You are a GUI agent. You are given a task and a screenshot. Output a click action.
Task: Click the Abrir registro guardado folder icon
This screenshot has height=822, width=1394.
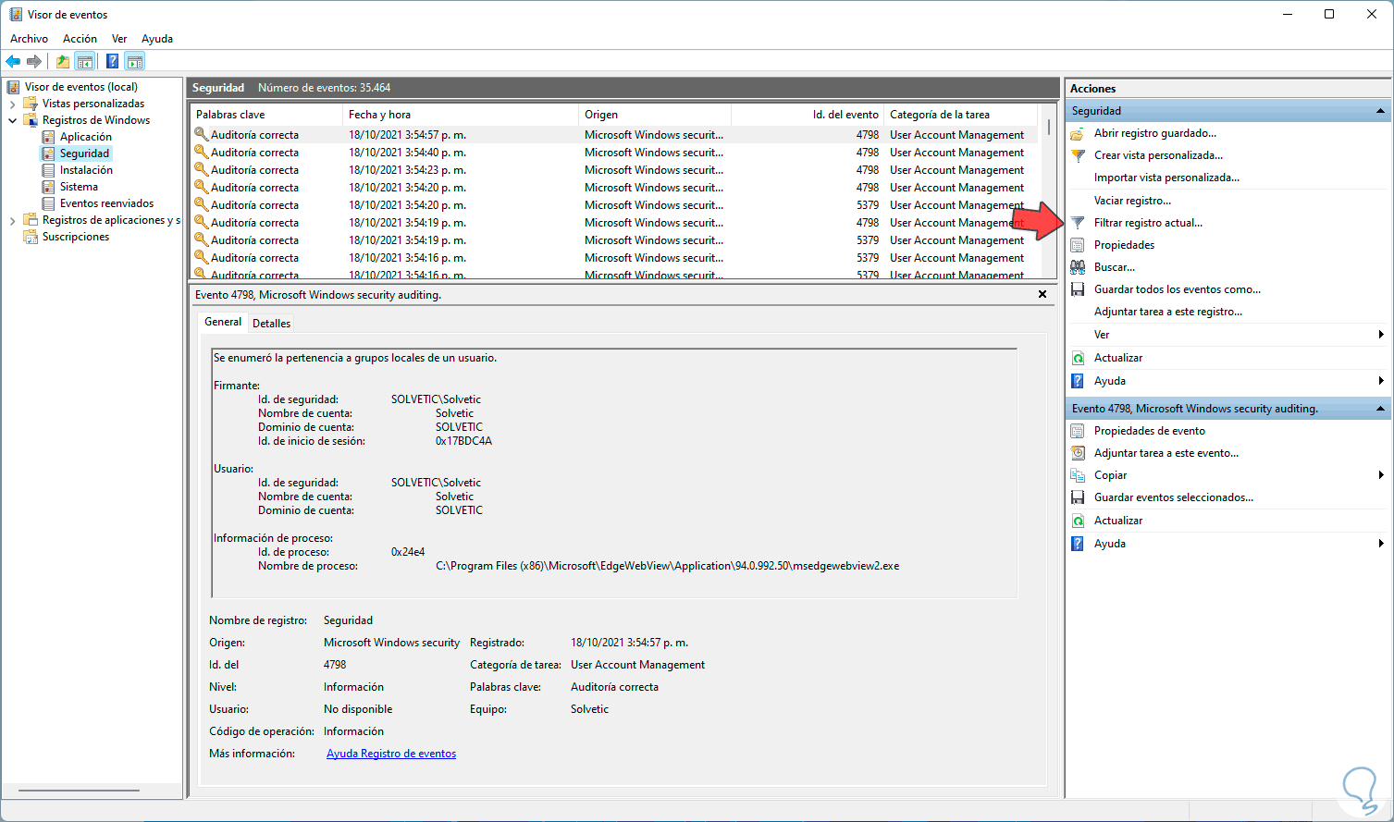coord(1078,133)
